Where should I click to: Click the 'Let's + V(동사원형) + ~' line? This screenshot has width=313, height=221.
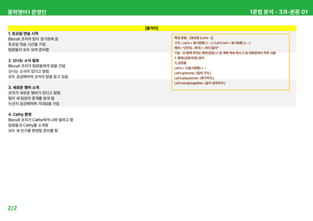click(190, 68)
